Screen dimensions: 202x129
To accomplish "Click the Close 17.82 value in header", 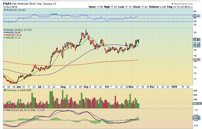I will tap(140, 7).
